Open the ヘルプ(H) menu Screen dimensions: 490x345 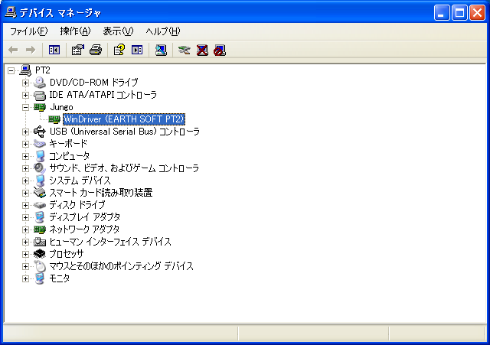click(x=162, y=31)
